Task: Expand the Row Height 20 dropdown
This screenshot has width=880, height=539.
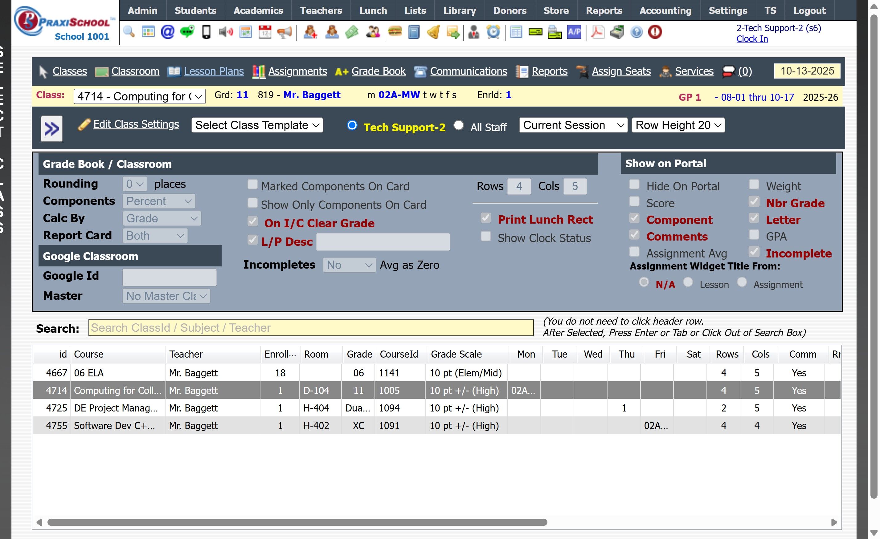Action: (x=678, y=125)
